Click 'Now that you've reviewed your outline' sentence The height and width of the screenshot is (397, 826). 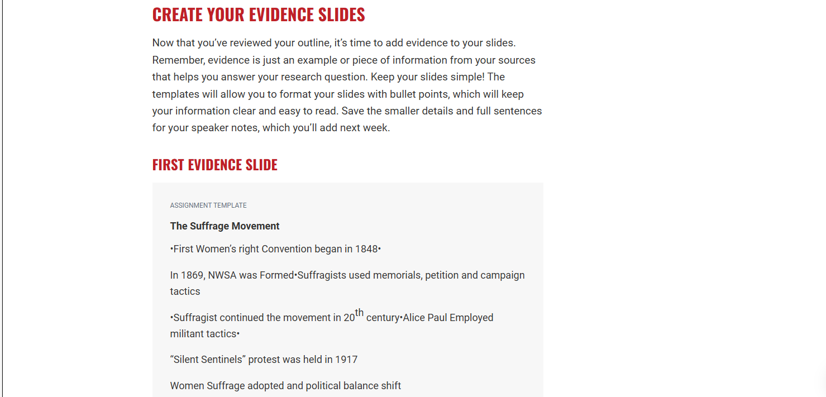coord(242,43)
